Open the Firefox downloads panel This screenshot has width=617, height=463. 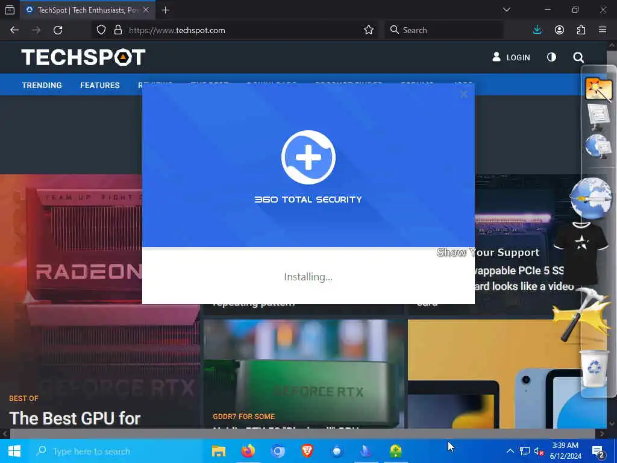coord(537,30)
